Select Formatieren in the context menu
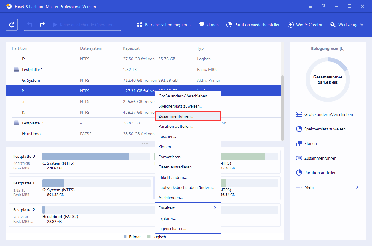The width and height of the screenshot is (372, 246). tap(188, 157)
